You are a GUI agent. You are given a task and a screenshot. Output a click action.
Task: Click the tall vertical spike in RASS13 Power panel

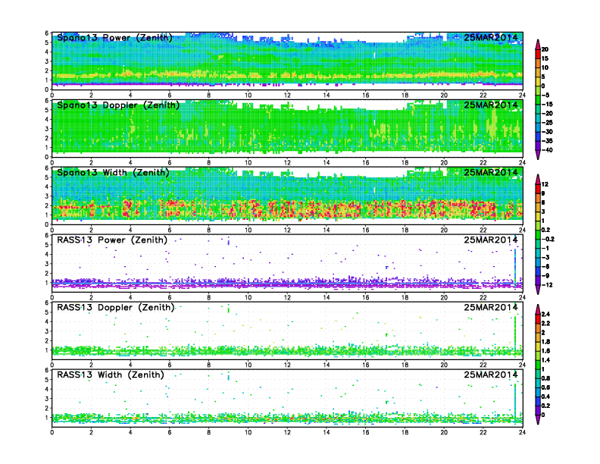coord(515,266)
